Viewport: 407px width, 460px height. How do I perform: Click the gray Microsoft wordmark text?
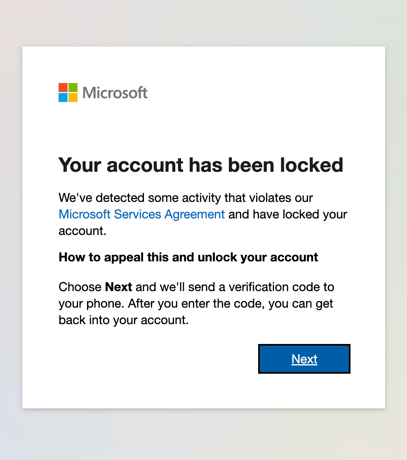[115, 92]
